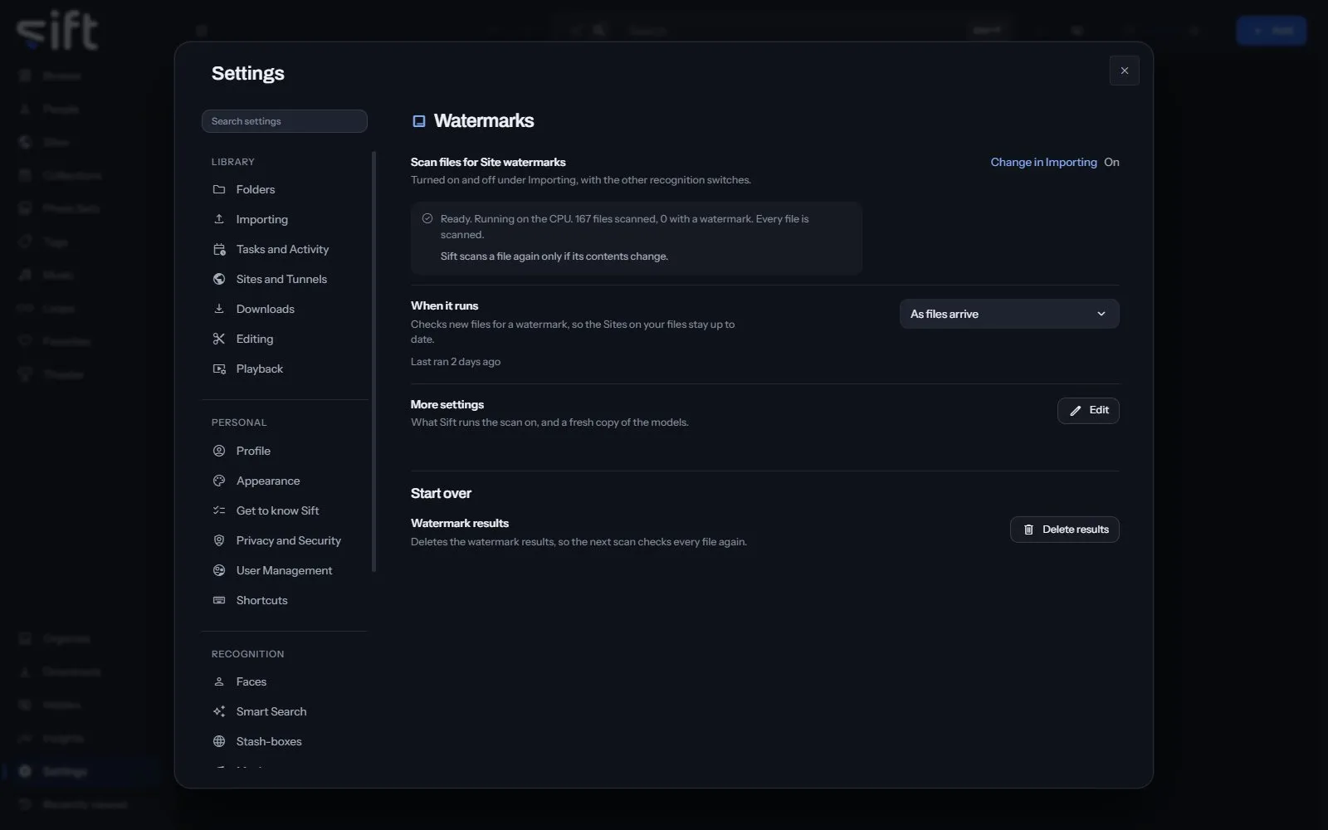This screenshot has width=1328, height=830.
Task: Click the Watermarks heading icon
Action: [x=419, y=121]
